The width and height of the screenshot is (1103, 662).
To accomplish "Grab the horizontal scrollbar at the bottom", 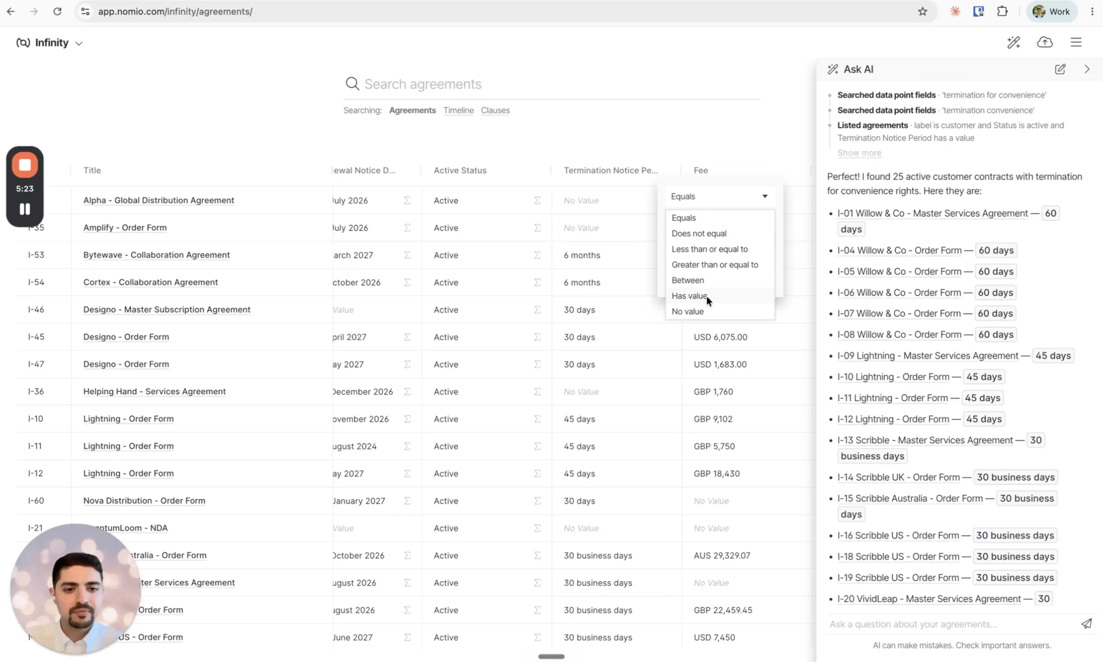I will click(551, 656).
